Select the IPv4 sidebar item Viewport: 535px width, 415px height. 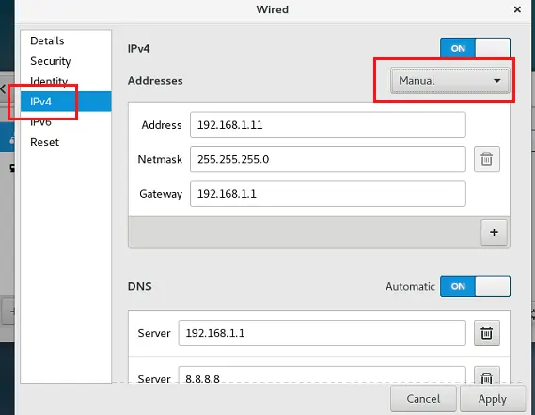[x=66, y=102]
